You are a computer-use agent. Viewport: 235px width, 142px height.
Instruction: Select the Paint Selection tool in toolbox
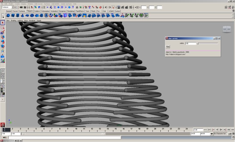point(3,32)
